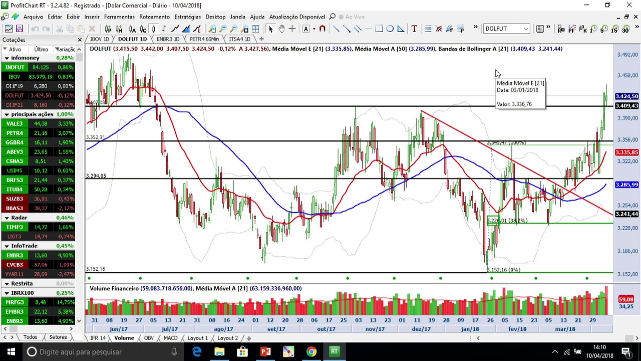Select the Fibonacci arcs tool

tap(439, 29)
